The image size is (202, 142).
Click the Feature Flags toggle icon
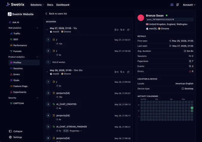tap(11, 86)
